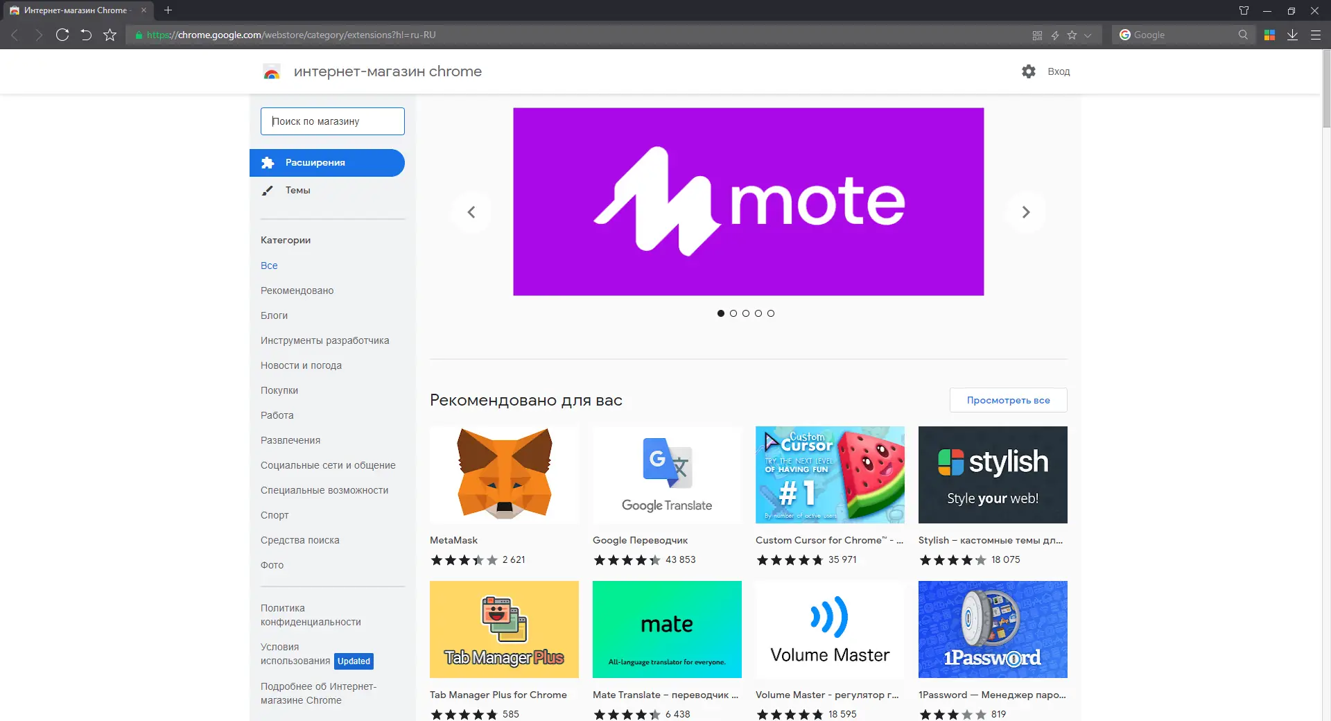
Task: Select the Расширения tab in the sidebar
Action: [x=327, y=163]
